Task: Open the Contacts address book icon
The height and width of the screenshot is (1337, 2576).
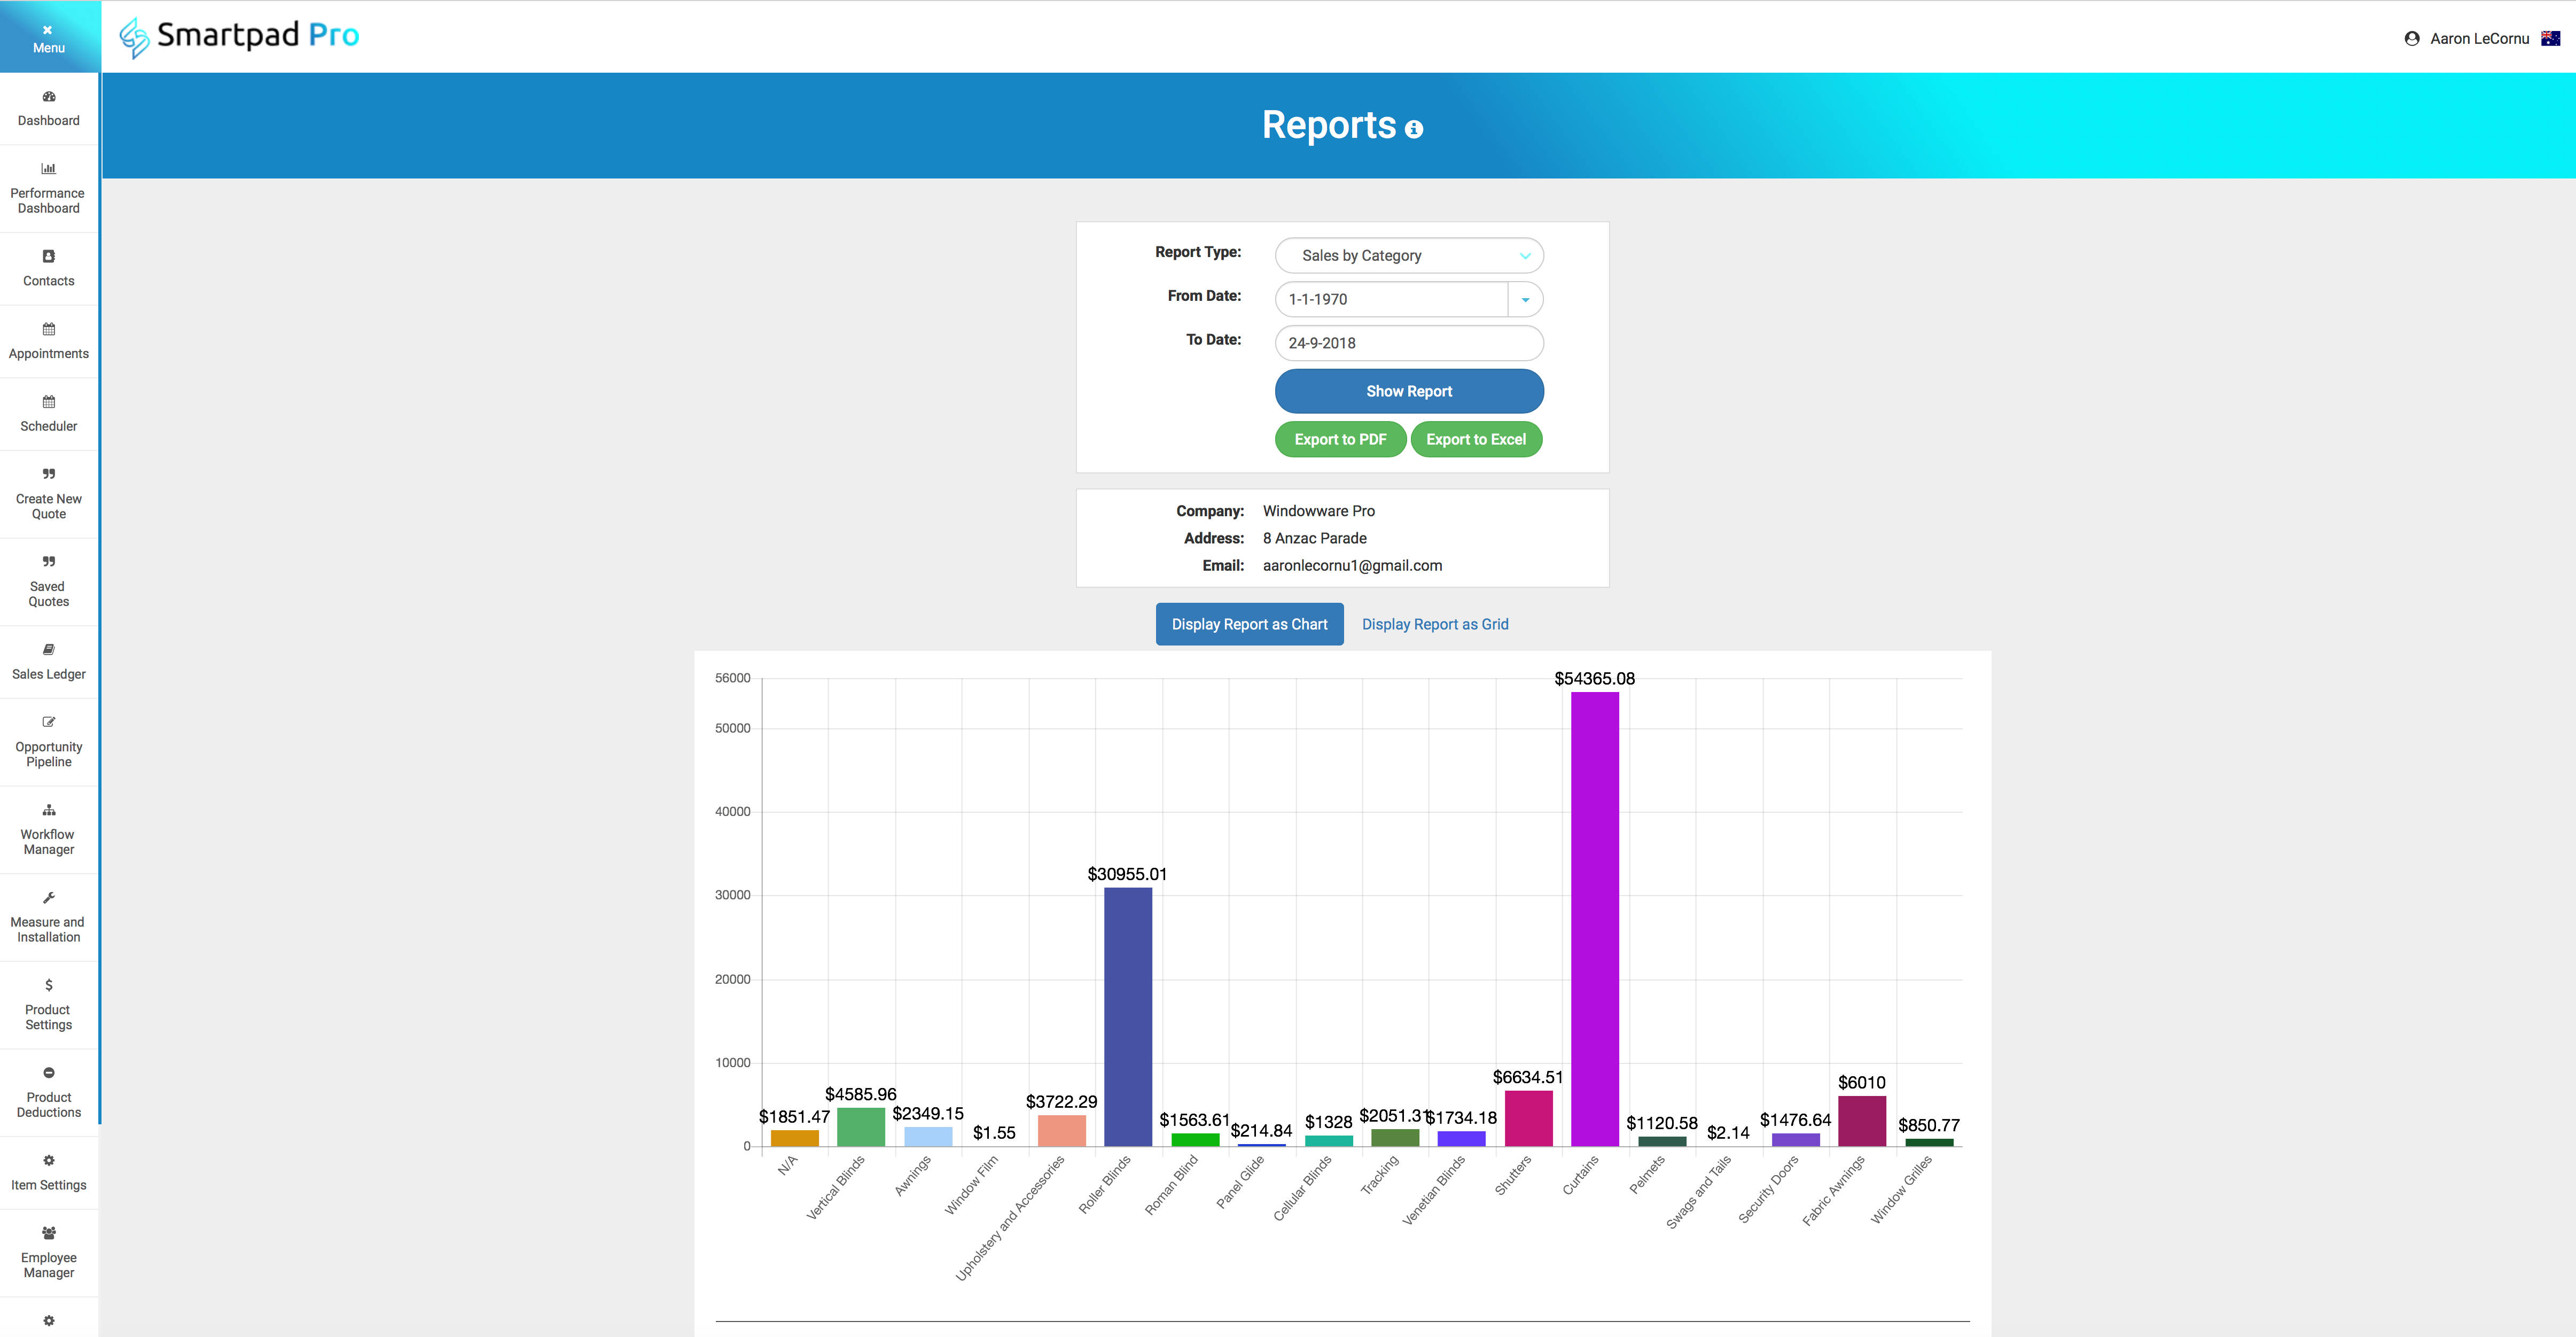Action: (48, 256)
